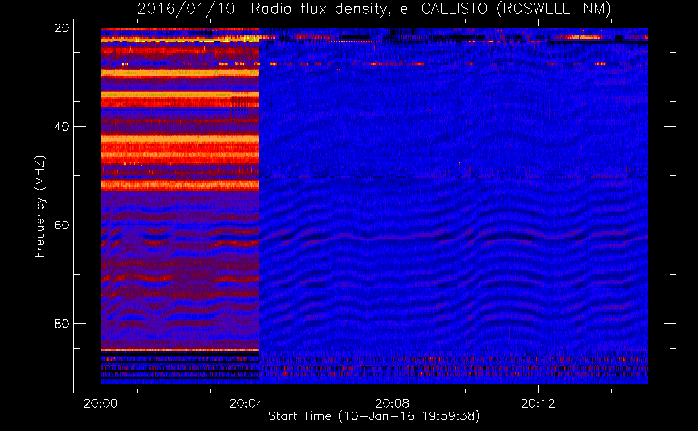698x431 pixels.
Task: Click the '20:08' time tick label
Action: pyautogui.click(x=392, y=404)
